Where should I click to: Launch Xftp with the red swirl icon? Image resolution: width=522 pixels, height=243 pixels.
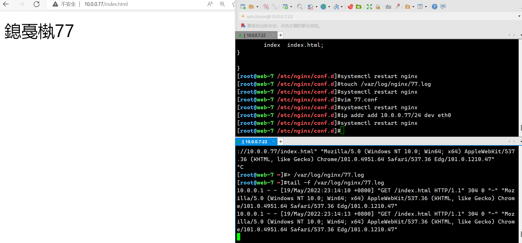click(x=350, y=7)
